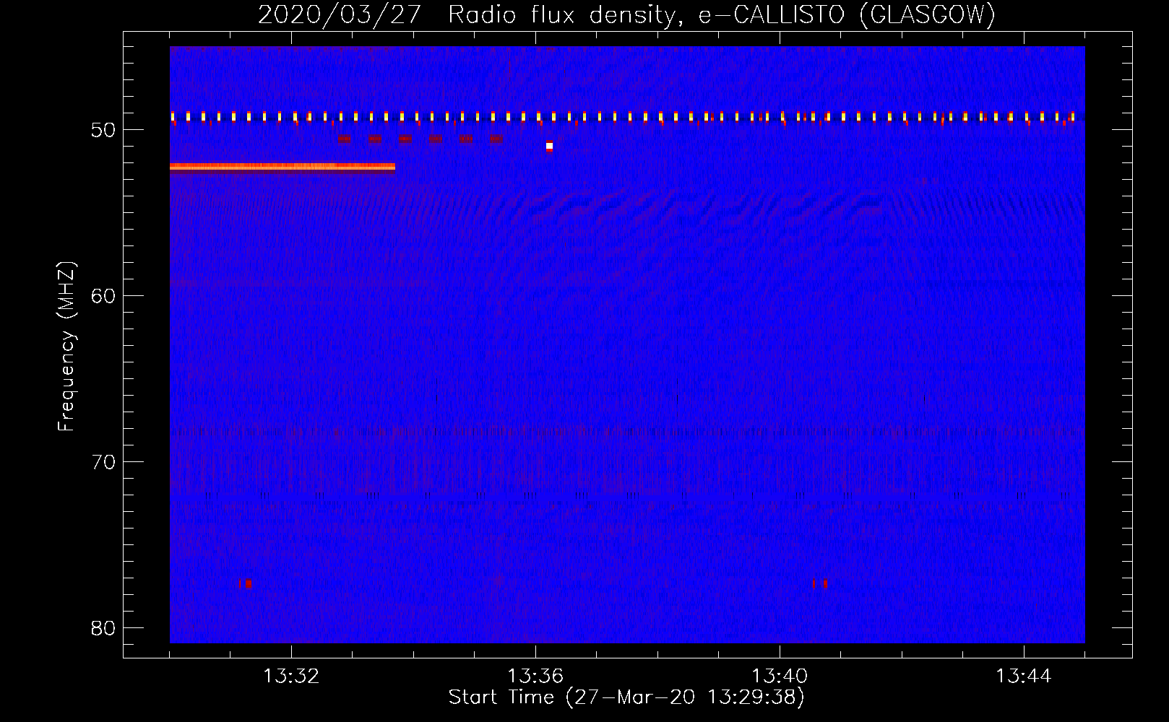Viewport: 1169px width, 722px height.
Task: Click the 50 frequency tick label
Action: pos(103,130)
